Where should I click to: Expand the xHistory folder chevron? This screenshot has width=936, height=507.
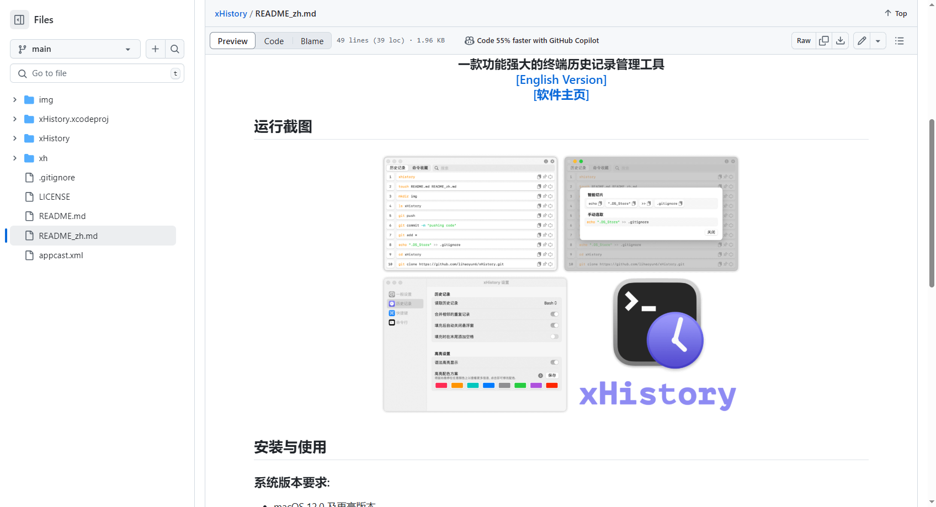15,138
